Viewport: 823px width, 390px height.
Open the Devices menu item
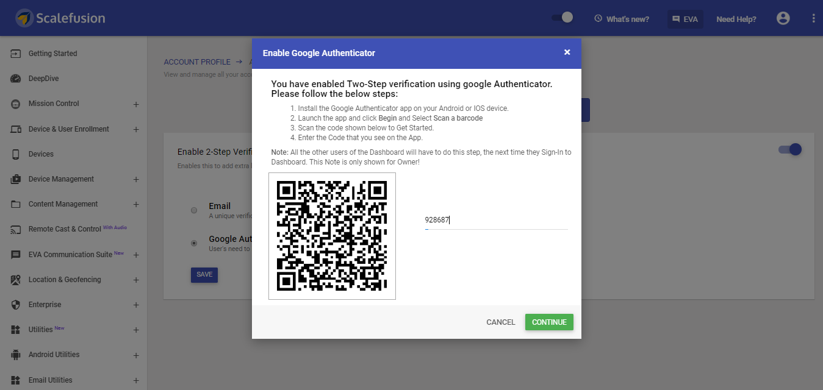click(x=41, y=154)
